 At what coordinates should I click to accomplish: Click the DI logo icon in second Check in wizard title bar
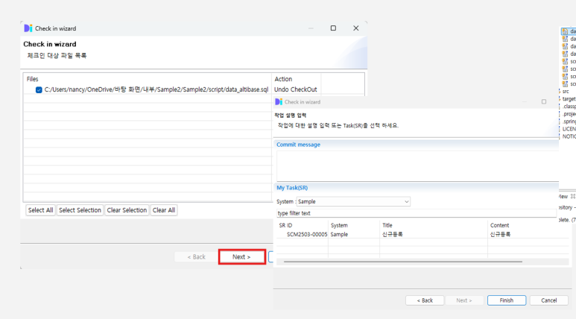(x=279, y=102)
